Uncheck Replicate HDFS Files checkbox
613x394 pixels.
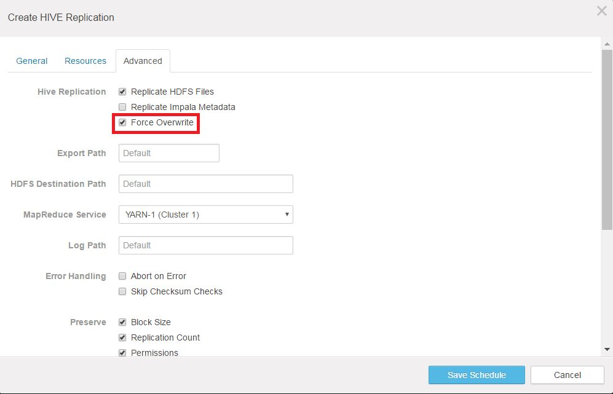pyautogui.click(x=122, y=92)
